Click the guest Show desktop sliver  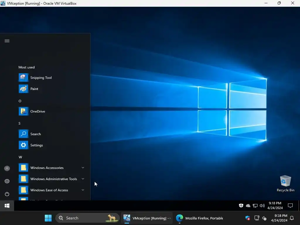coord(299,206)
